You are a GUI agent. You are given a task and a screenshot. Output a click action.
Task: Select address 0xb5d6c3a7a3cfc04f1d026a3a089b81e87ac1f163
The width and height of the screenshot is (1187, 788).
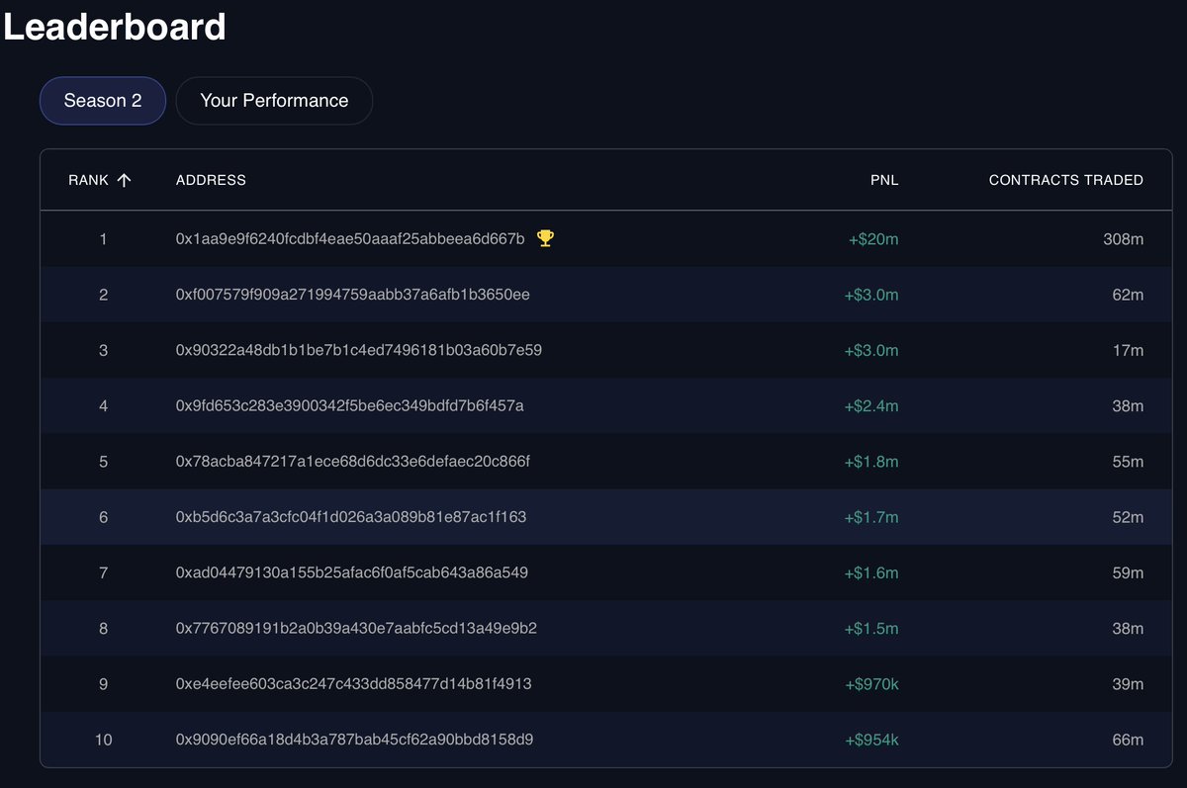(x=351, y=517)
